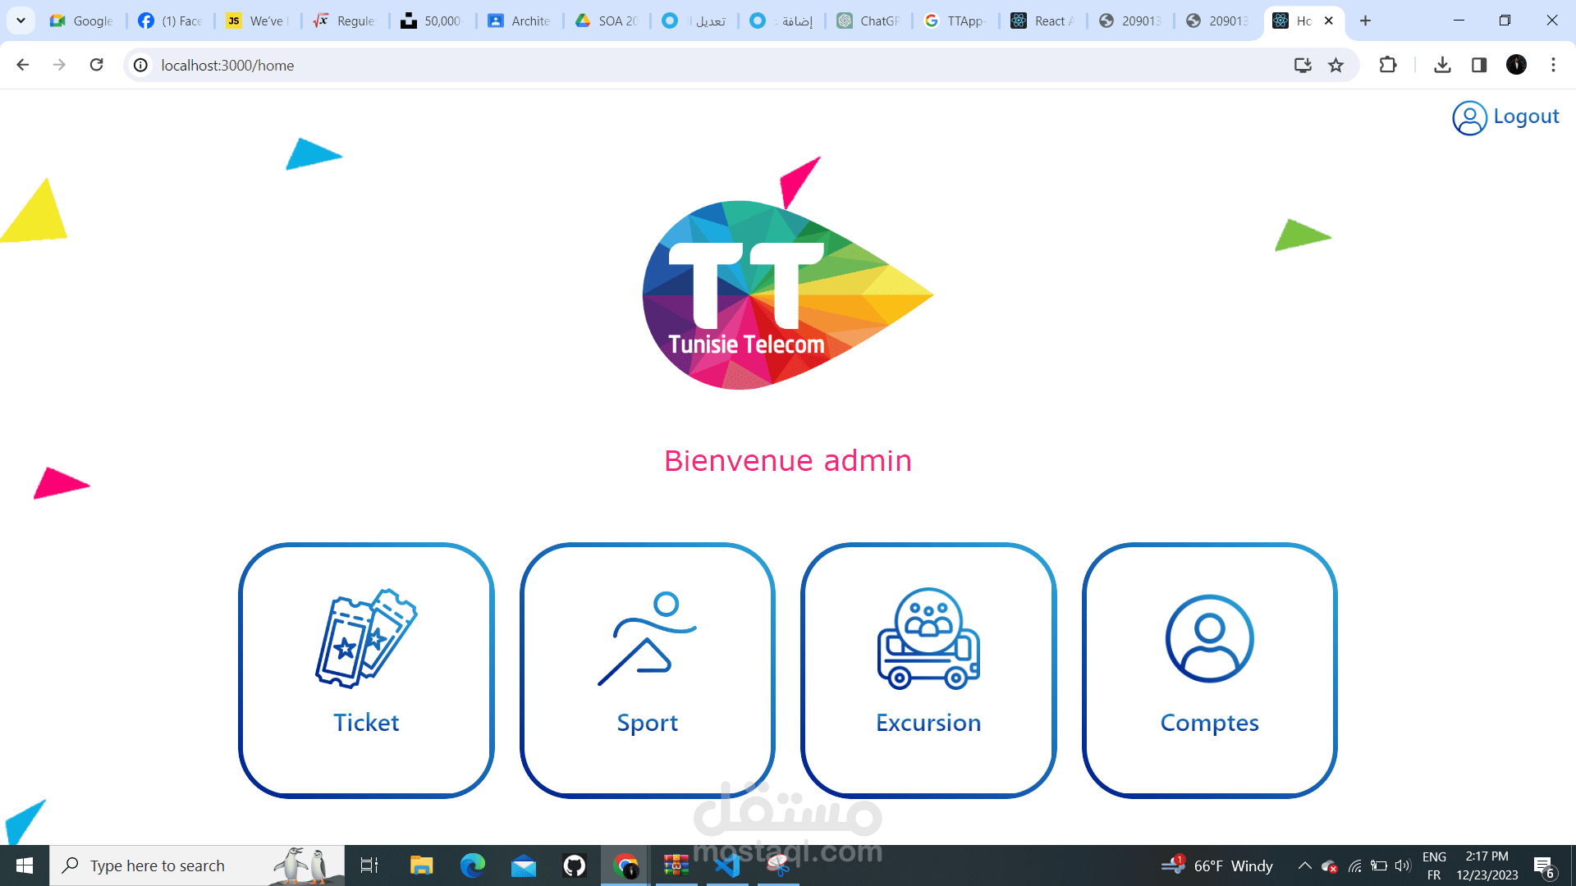
Task: Click the Chrome icon in the taskbar
Action: tap(625, 865)
